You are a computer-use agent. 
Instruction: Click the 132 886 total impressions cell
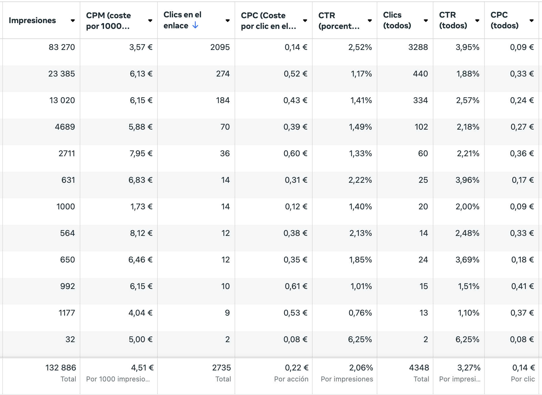[x=61, y=368]
